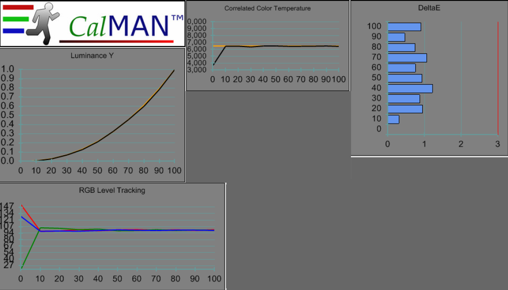Screen dimensions: 508x290
Task: Click the green line start in RGB Level Tracking
Action: 22,267
